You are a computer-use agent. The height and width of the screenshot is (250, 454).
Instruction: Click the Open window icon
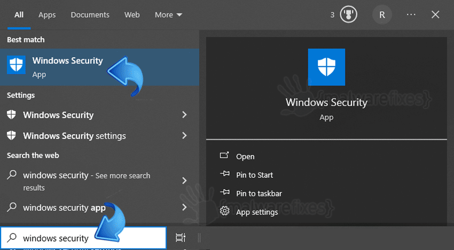(x=224, y=155)
